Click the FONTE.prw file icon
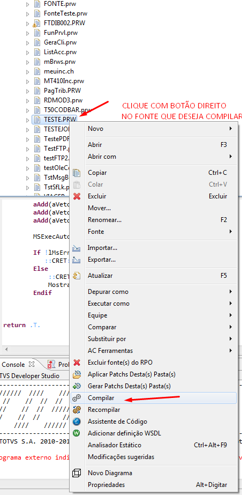 pos(37,4)
